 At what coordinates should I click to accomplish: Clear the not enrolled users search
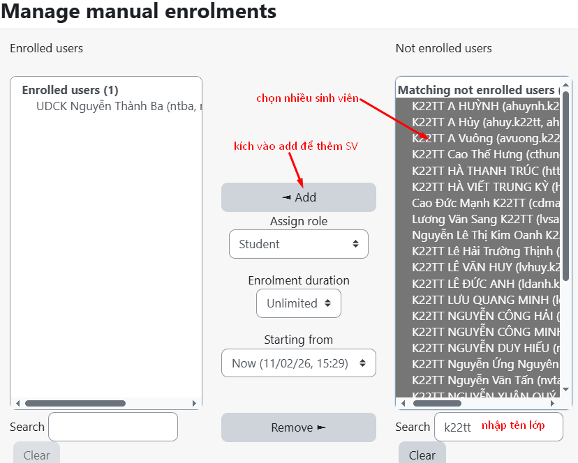pyautogui.click(x=422, y=455)
